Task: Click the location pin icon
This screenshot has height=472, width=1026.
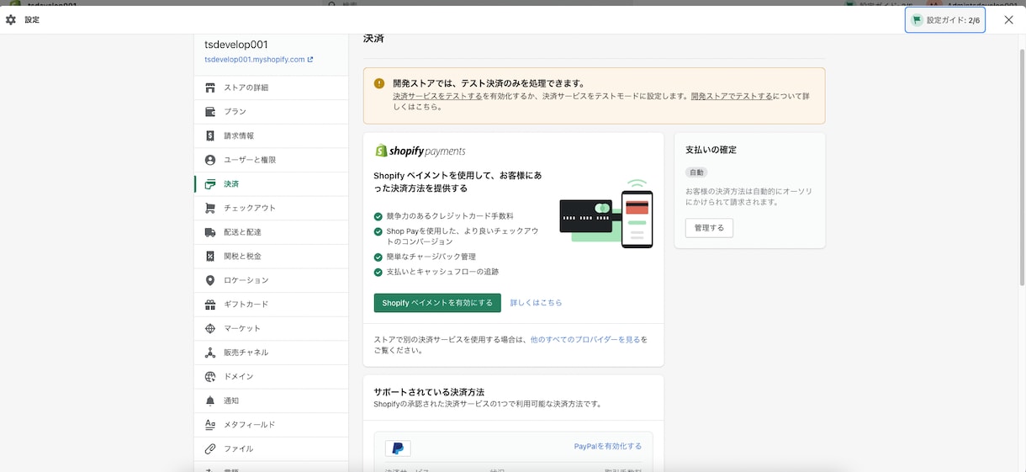Action: pos(210,280)
